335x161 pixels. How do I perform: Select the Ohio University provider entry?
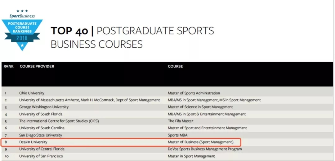tap(32, 93)
